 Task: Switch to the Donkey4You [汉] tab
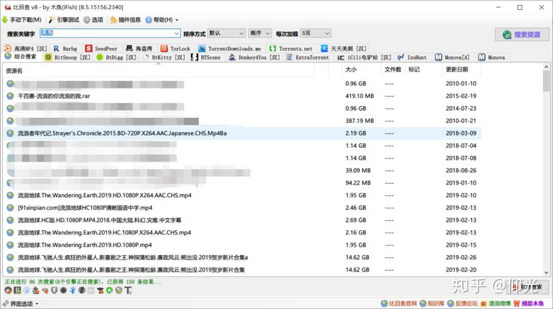click(254, 57)
